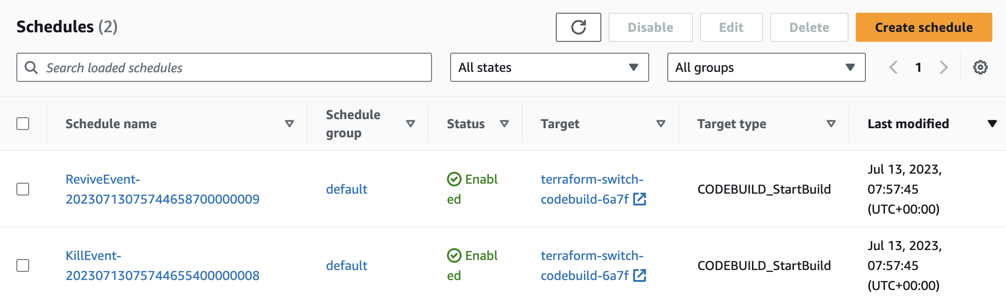This screenshot has height=300, width=1006.
Task: Open table preferences gear icon
Action: [980, 68]
